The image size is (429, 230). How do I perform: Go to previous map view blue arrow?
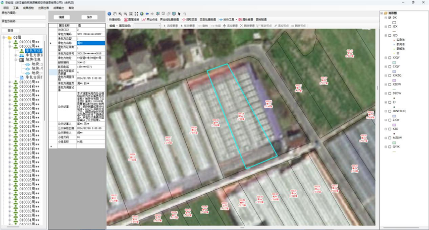pos(147,14)
